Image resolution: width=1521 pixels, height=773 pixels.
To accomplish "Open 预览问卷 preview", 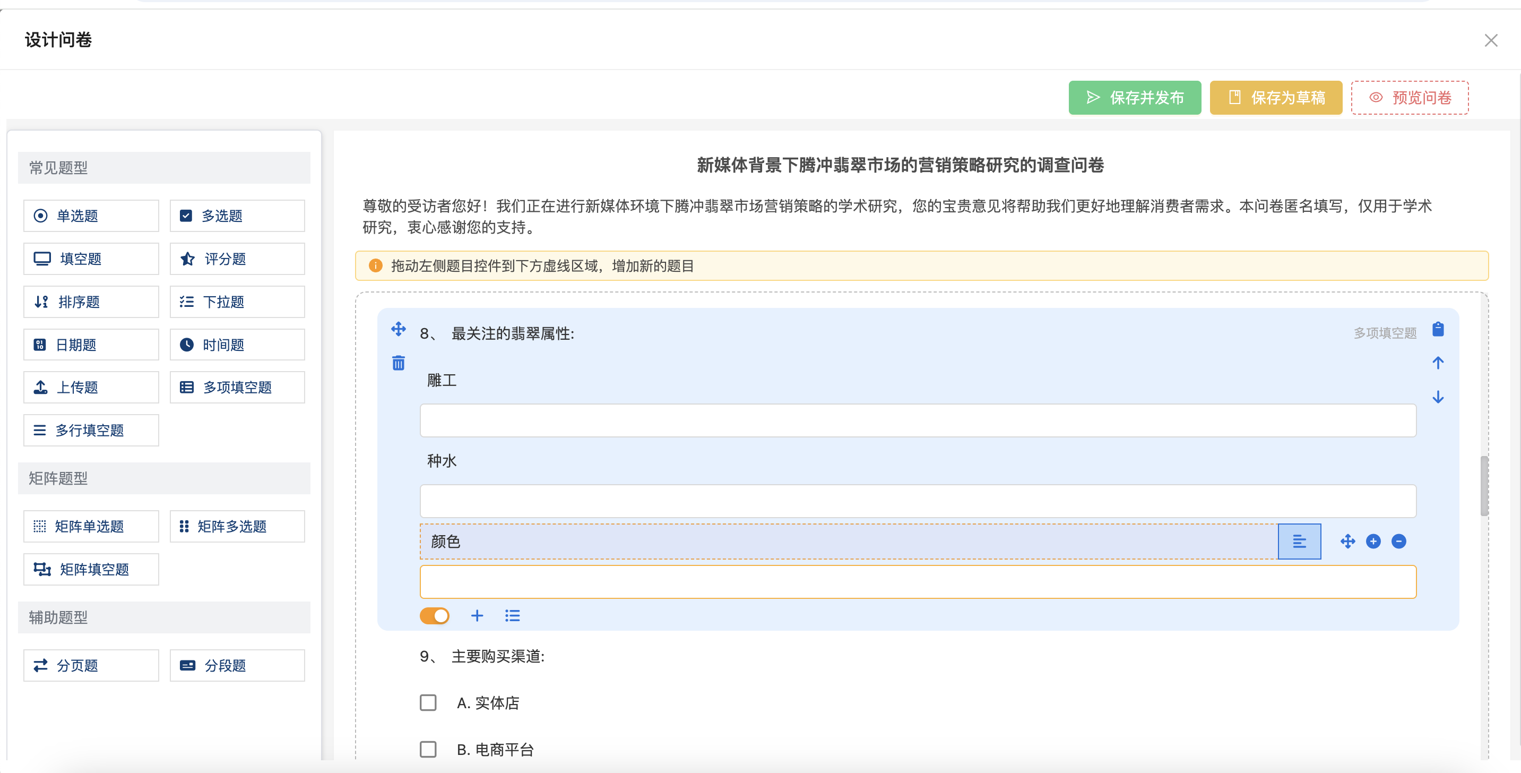I will point(1410,98).
